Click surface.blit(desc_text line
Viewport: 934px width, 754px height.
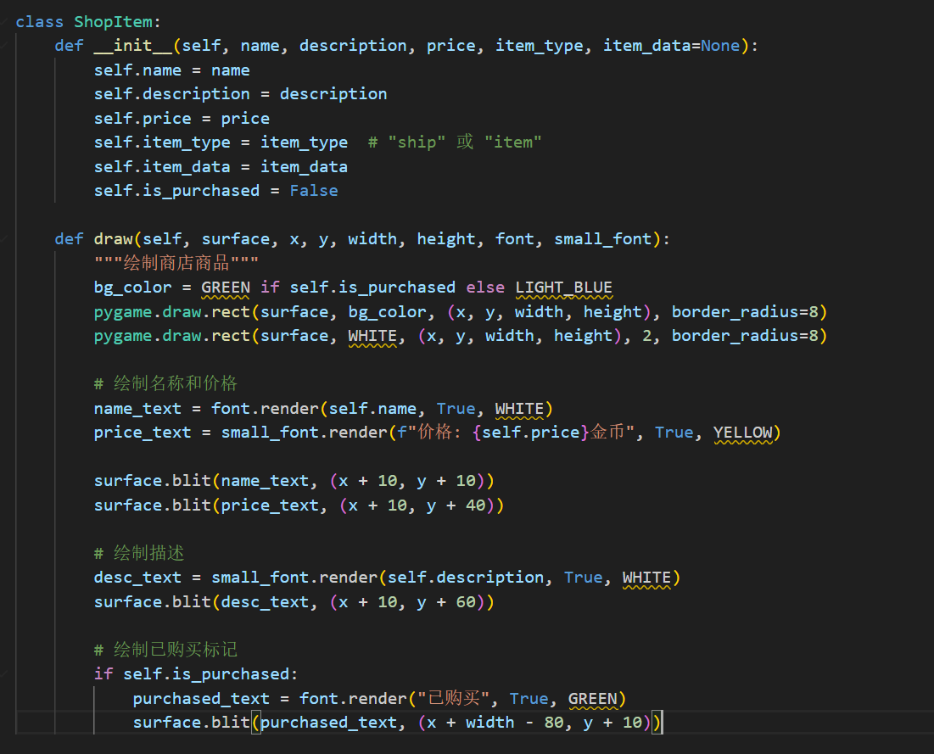pyautogui.click(x=294, y=602)
